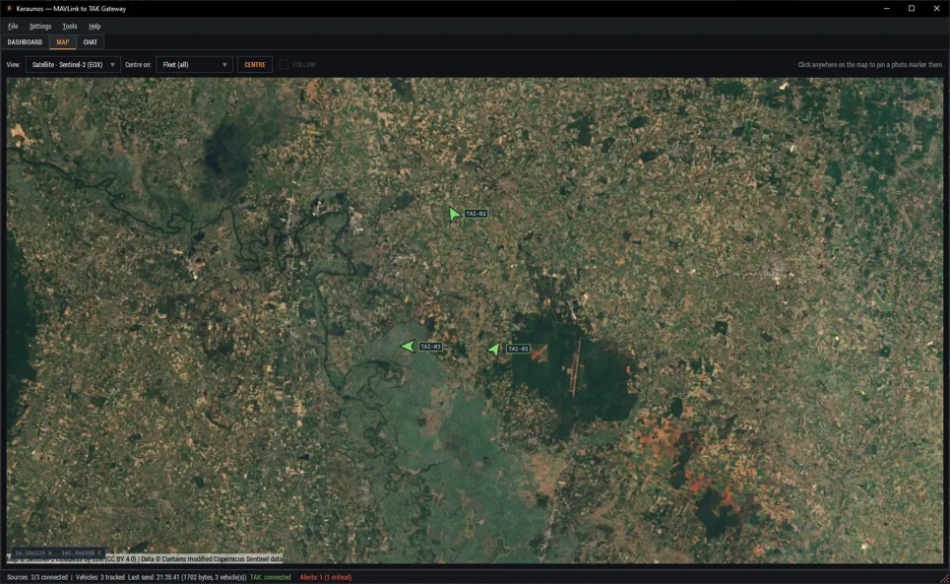The width and height of the screenshot is (950, 584).
Task: Minimize the Keraunos window
Action: click(x=886, y=9)
